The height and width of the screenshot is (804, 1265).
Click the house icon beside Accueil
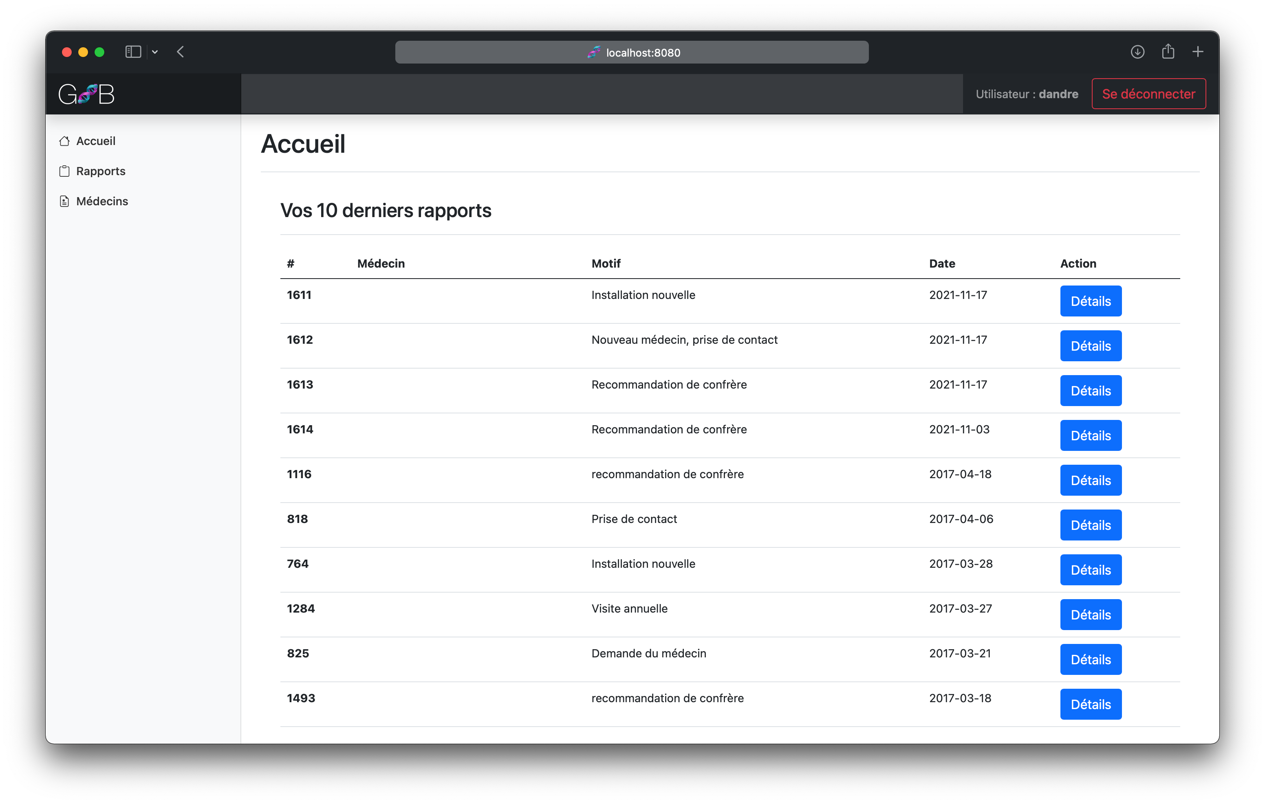[65, 141]
